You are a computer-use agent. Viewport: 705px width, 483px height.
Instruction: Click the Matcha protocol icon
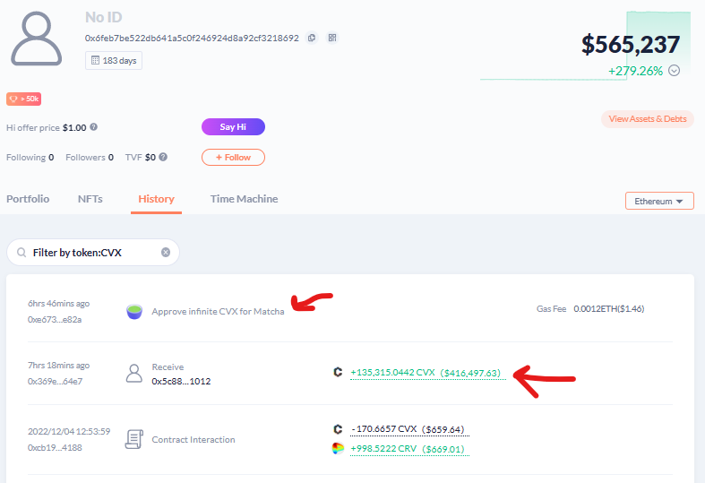[134, 312]
